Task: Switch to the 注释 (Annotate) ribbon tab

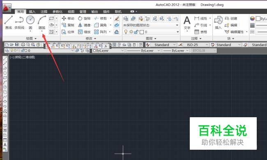Action: pyautogui.click(x=44, y=12)
